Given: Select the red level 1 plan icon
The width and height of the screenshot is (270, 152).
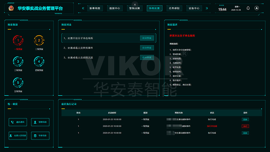Looking at the screenshot, I should coord(18,41).
